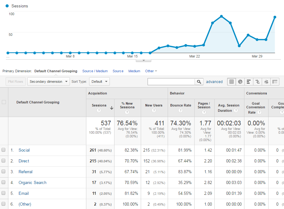Select the term cloud view icon

[x=266, y=82]
